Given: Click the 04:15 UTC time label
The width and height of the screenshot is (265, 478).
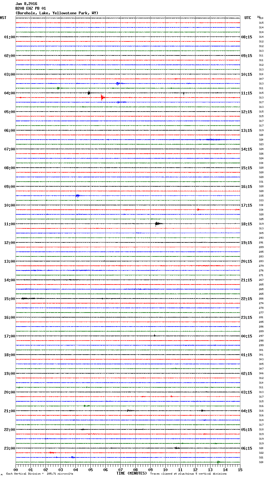Looking at the screenshot, I should tap(247, 411).
